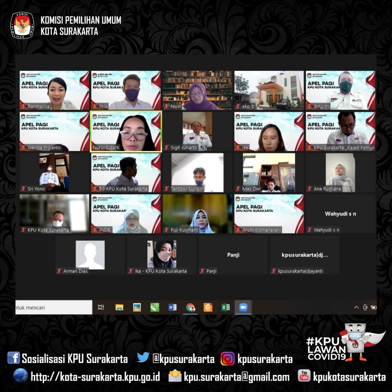392x392 pixels.
Task: Expand the system tray hidden icons chevron
Action: pyautogui.click(x=357, y=307)
